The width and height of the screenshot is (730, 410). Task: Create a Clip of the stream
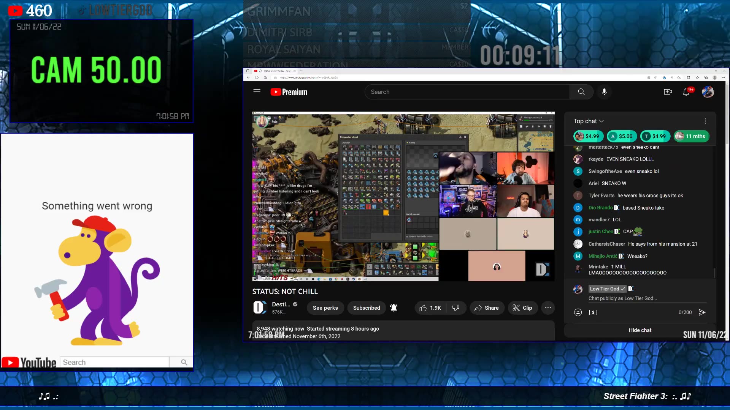(522, 308)
